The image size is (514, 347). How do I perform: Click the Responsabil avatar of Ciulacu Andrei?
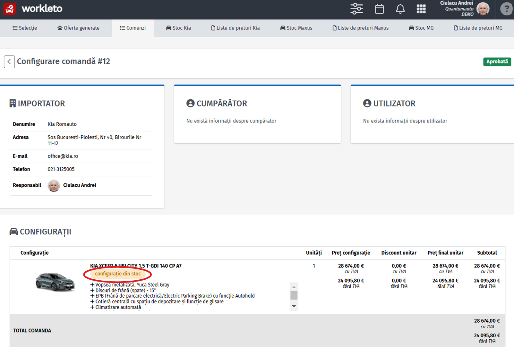click(x=54, y=186)
